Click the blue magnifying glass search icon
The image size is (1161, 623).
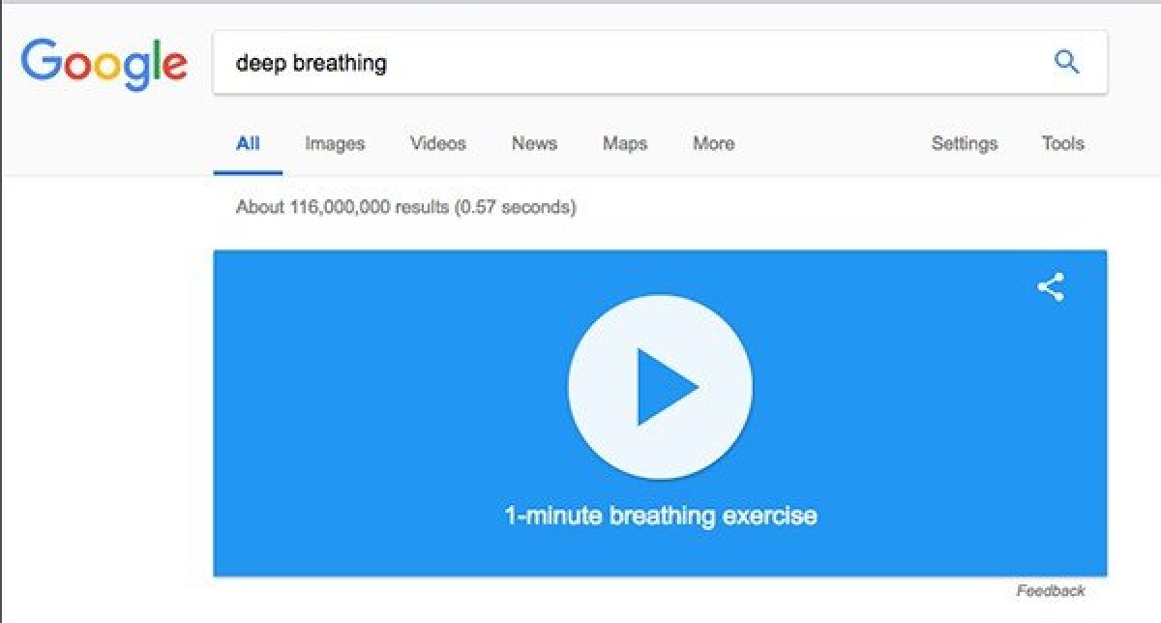(x=1066, y=63)
